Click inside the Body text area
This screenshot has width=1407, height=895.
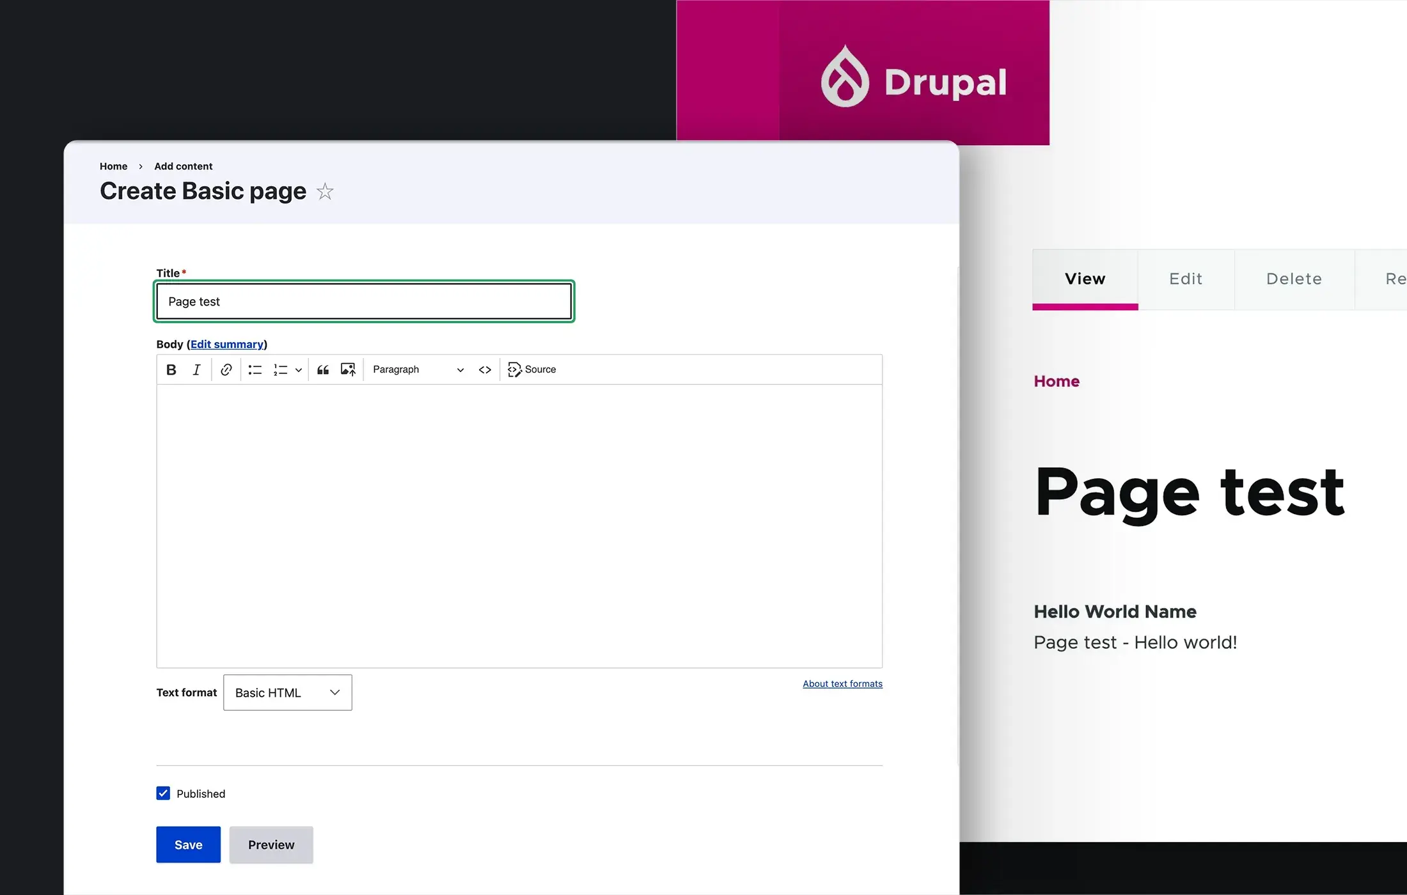click(519, 525)
